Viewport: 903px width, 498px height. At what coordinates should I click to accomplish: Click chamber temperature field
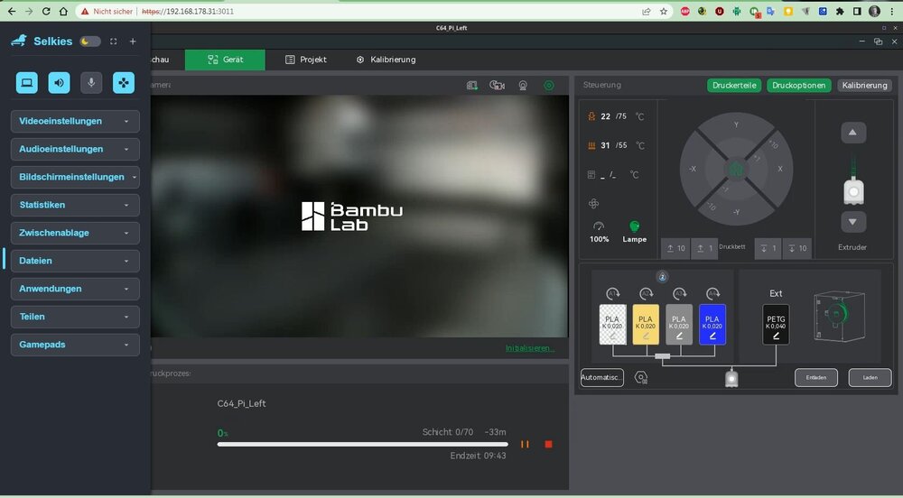613,175
